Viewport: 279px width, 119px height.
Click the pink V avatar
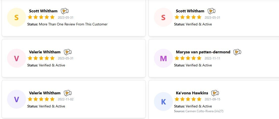tap(16, 58)
